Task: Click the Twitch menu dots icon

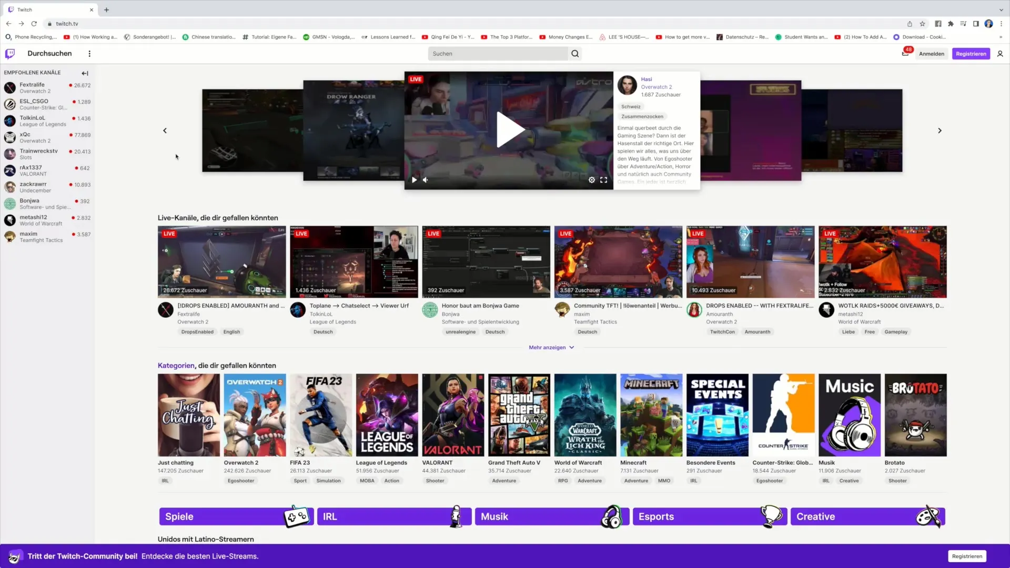Action: click(x=89, y=54)
